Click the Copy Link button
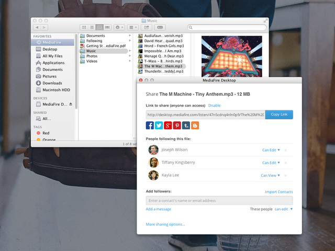The height and width of the screenshot is (251, 335). [279, 115]
